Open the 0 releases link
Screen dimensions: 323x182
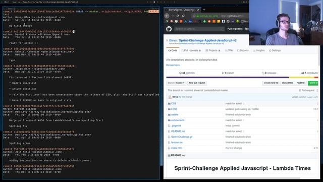[x=269, y=73]
